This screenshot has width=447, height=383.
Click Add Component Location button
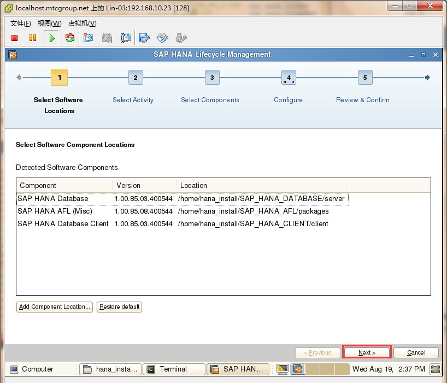click(x=54, y=307)
